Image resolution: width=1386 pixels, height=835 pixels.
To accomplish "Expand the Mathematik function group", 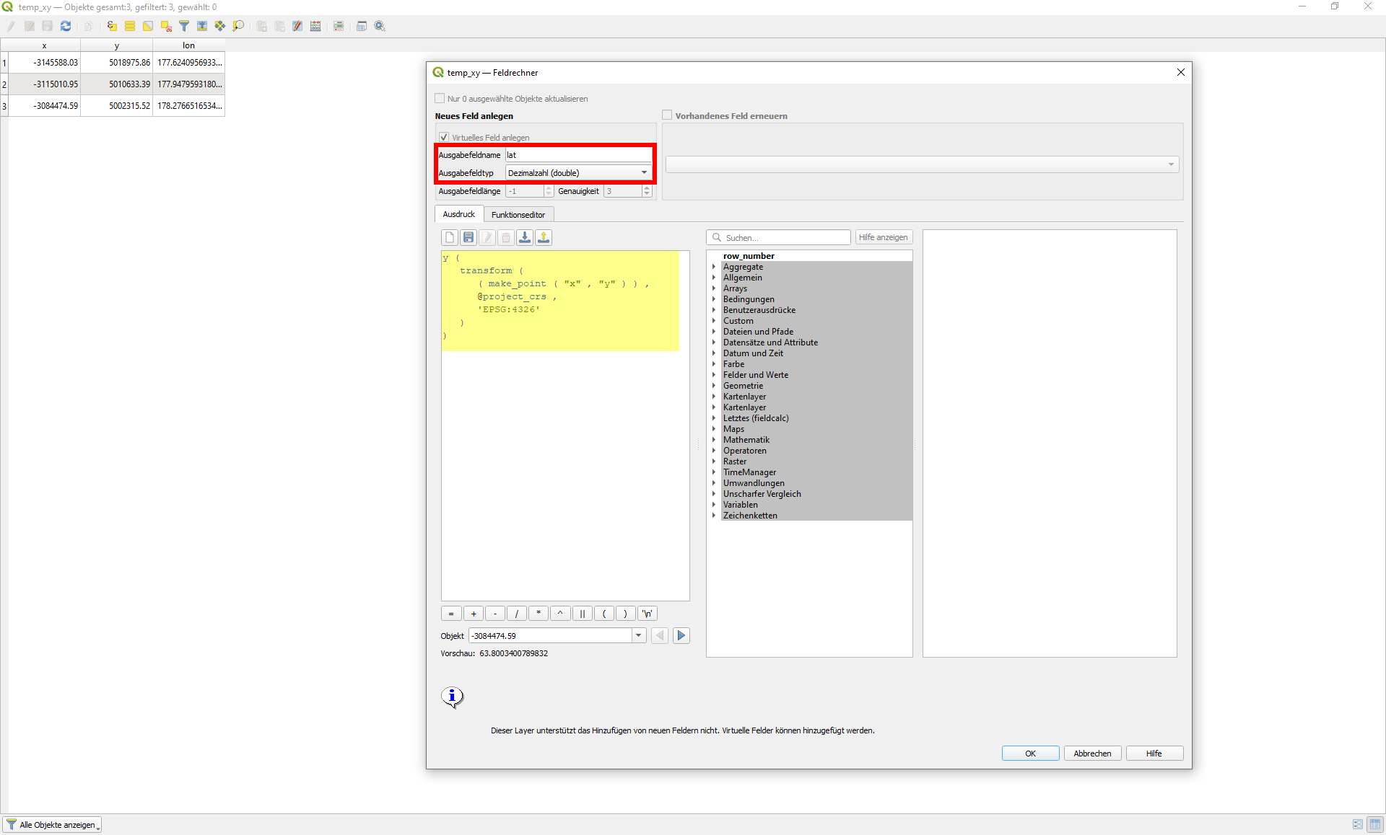I will click(x=714, y=440).
